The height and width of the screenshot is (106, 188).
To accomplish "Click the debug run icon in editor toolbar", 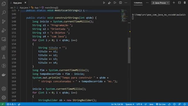I will [x=109, y=3].
